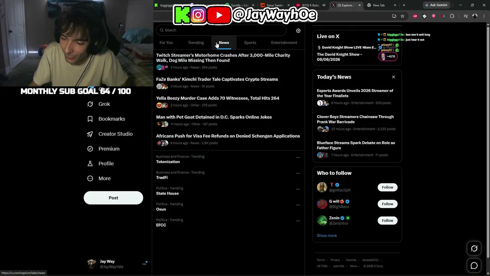Open the browser Extensions puzzle icon
The image size is (490, 276).
452,16
